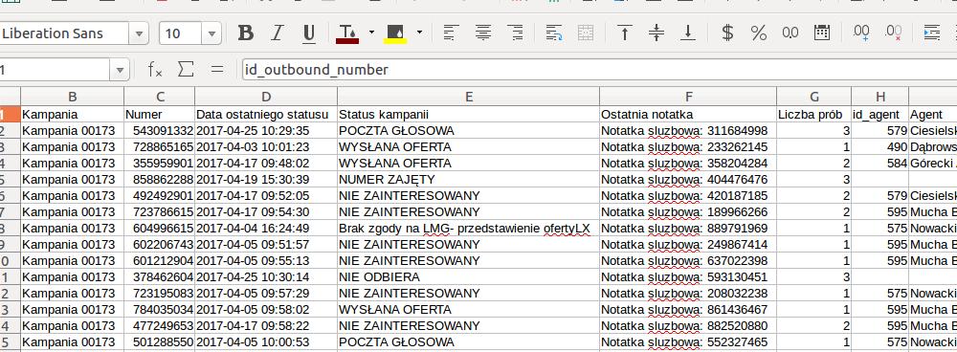Select id_agent cell with value 490
The width and height of the screenshot is (957, 352).
(880, 147)
